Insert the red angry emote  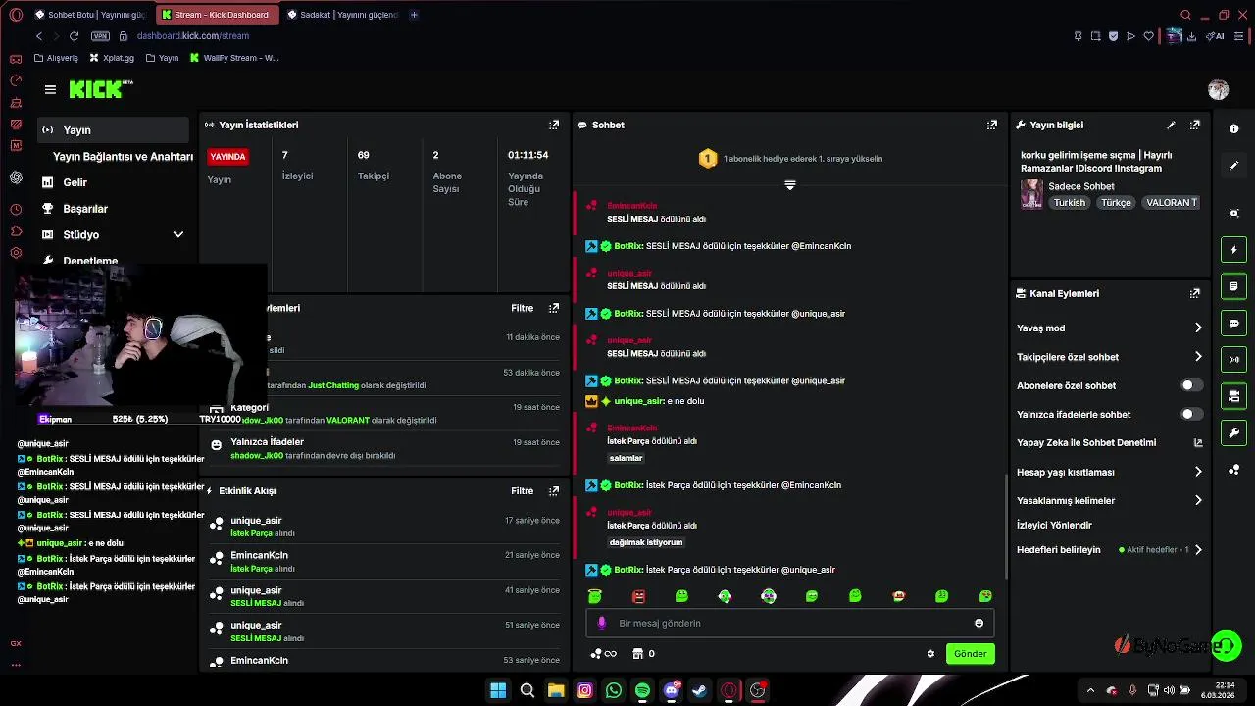[x=638, y=596]
